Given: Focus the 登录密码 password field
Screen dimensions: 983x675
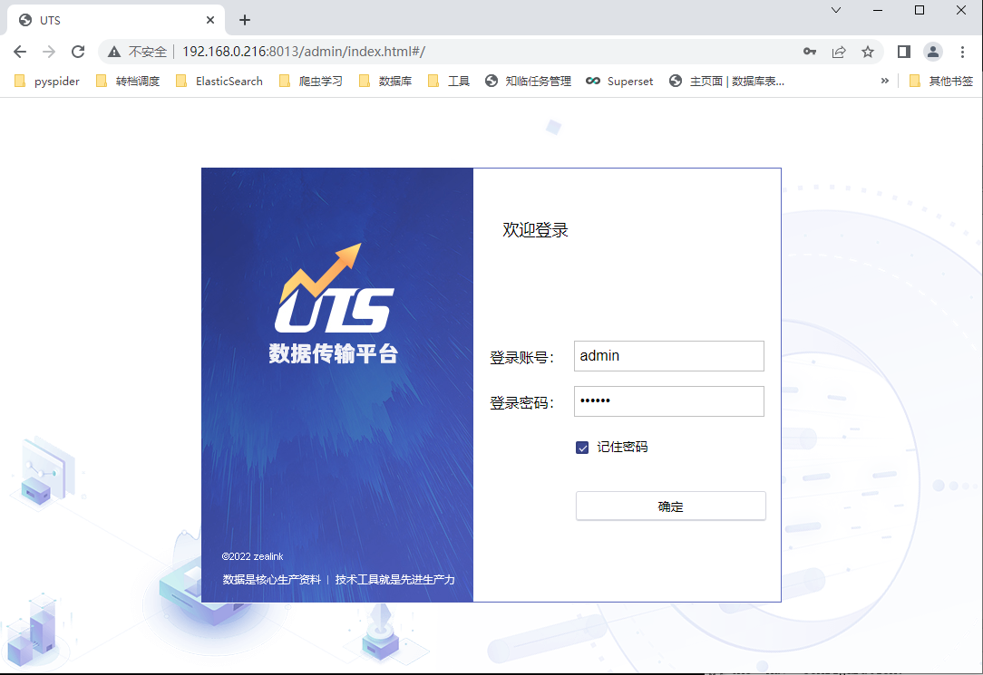Looking at the screenshot, I should [669, 401].
